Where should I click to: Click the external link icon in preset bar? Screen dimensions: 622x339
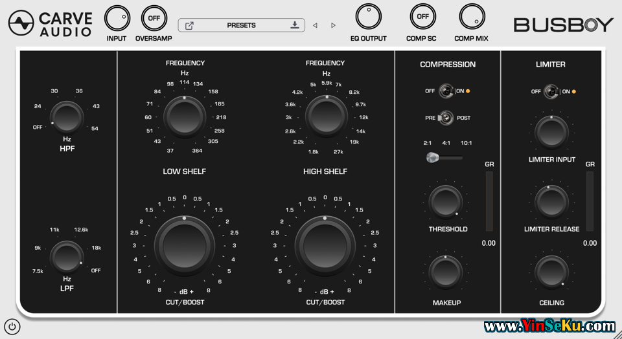pyautogui.click(x=189, y=26)
